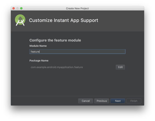
Task: Focus the Module Name text field
Action: pyautogui.click(x=78, y=52)
